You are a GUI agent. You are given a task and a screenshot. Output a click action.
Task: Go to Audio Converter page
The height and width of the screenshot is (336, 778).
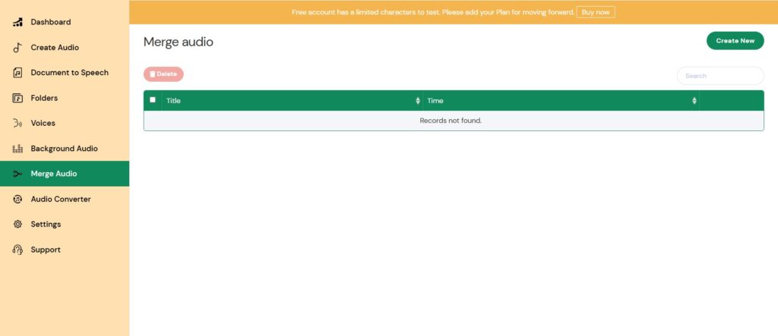pyautogui.click(x=60, y=199)
